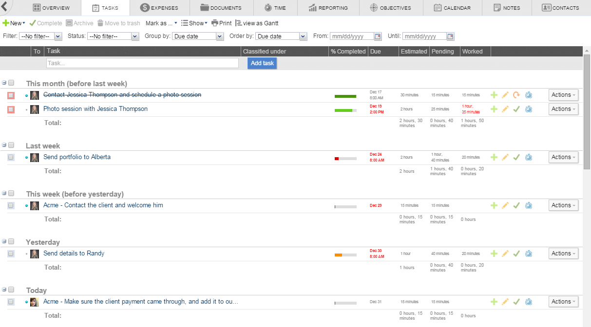Select the Last week group checkbox
This screenshot has height=327, width=591.
(11, 145)
